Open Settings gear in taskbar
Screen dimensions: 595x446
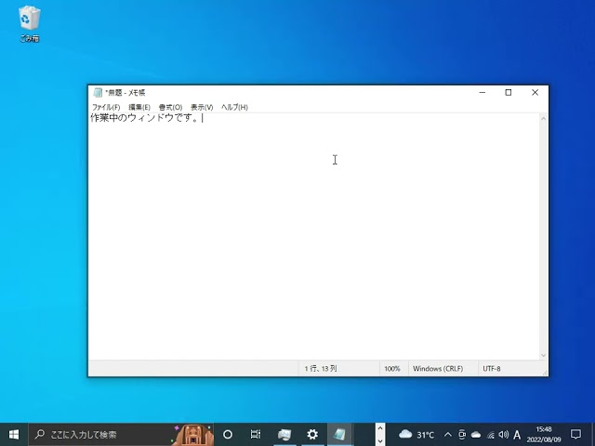(x=312, y=434)
